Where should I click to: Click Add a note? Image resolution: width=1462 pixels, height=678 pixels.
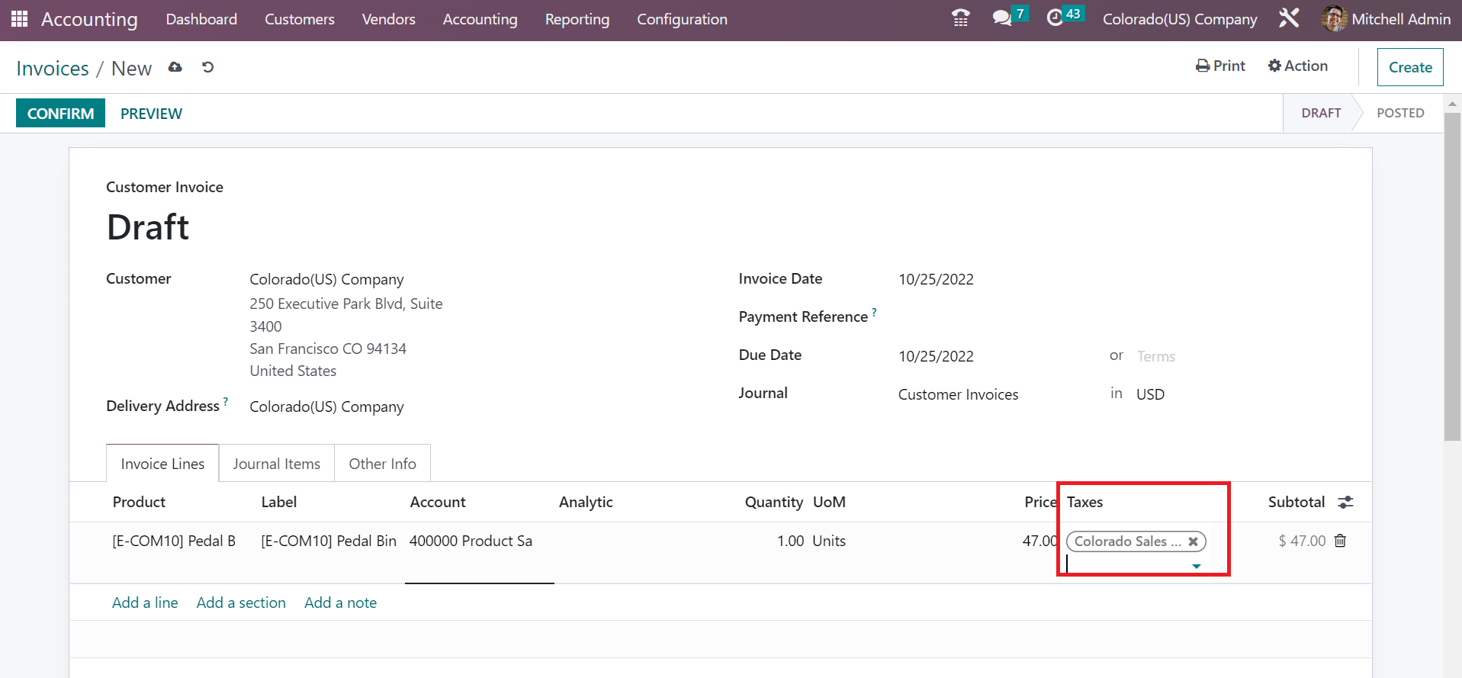coord(340,602)
